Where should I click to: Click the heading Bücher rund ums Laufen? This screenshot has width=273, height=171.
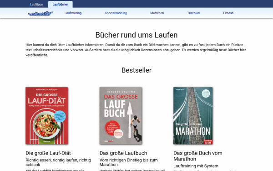pyautogui.click(x=136, y=35)
